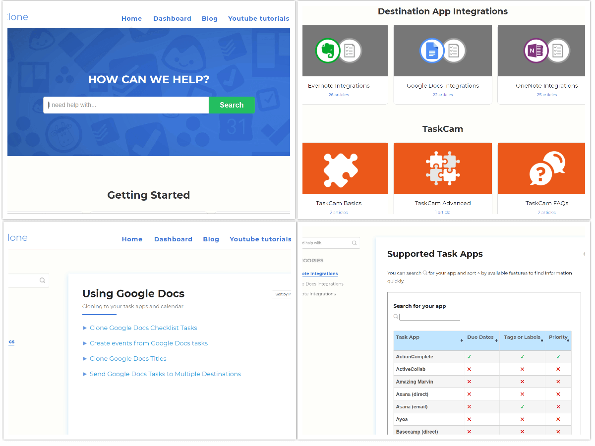The image size is (595, 446).
Task: Focus the 'I need help with...' search field
Action: pyautogui.click(x=126, y=105)
